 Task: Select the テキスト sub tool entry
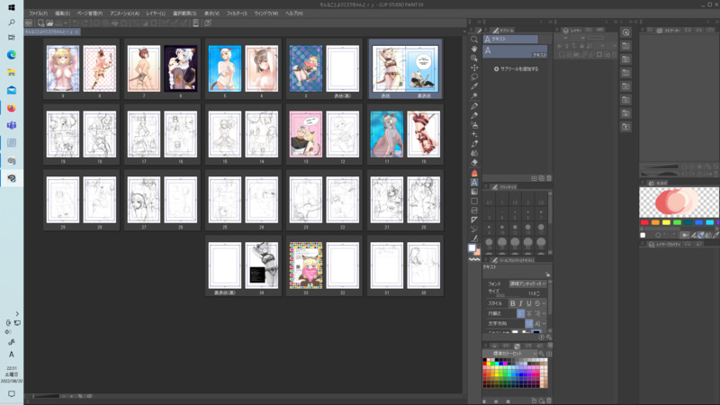[515, 51]
